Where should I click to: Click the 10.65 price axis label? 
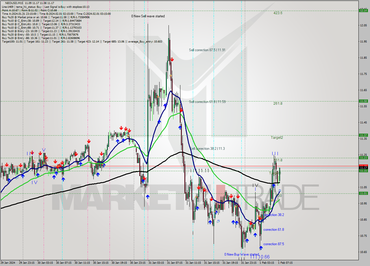tap(363, 252)
